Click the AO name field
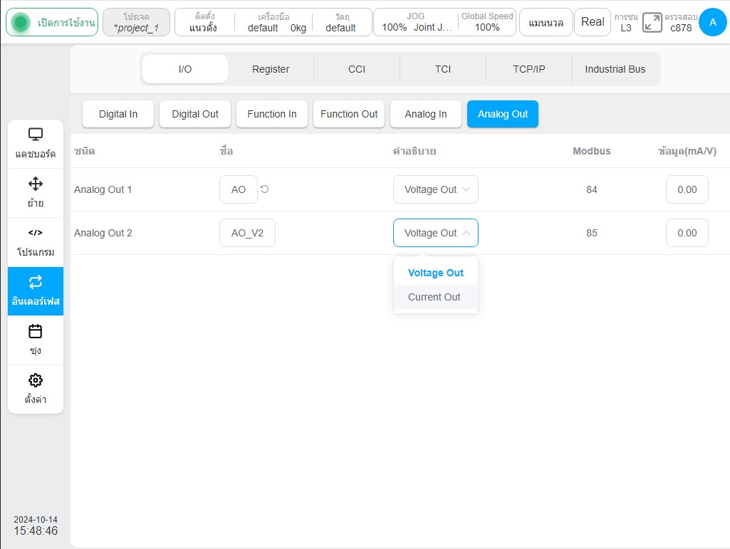 (239, 189)
